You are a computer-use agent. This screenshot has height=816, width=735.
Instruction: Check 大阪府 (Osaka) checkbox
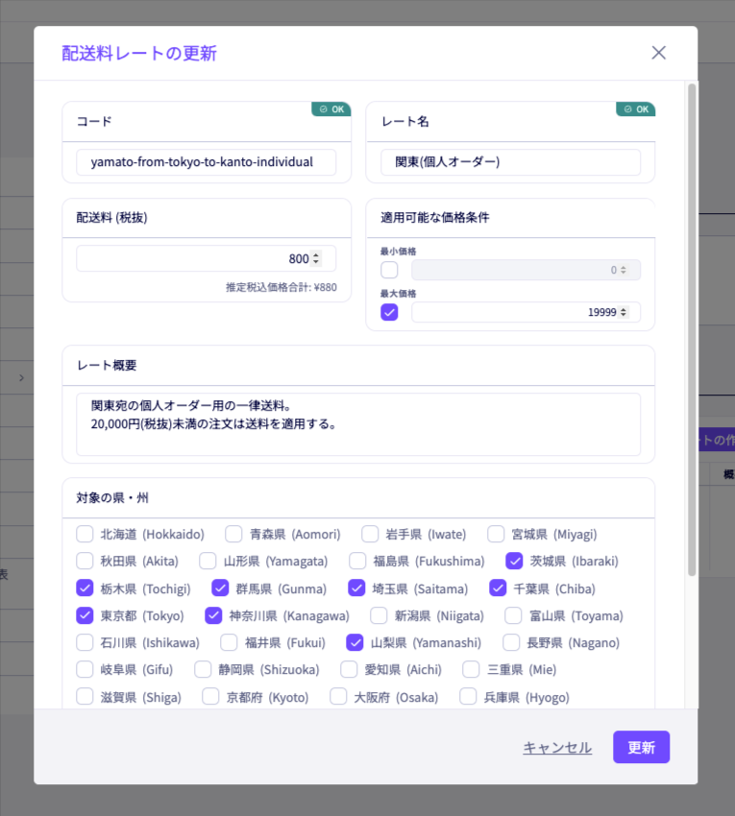338,696
